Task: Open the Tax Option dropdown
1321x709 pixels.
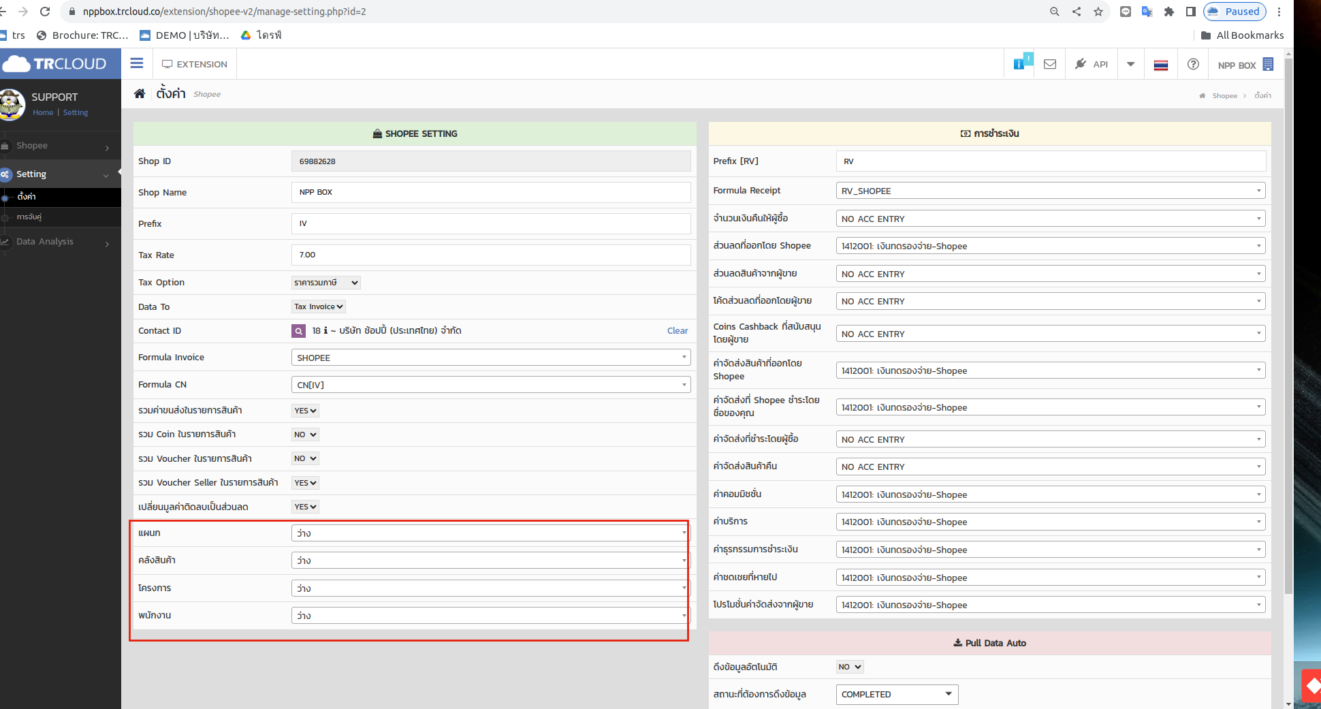Action: point(326,283)
